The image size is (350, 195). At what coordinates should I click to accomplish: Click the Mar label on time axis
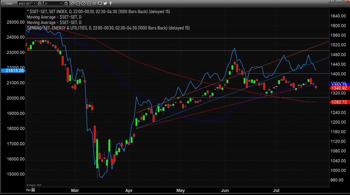(75, 191)
